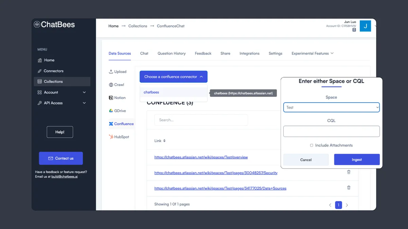Open the Space dropdown showing Test
The height and width of the screenshot is (229, 408).
pos(331,108)
